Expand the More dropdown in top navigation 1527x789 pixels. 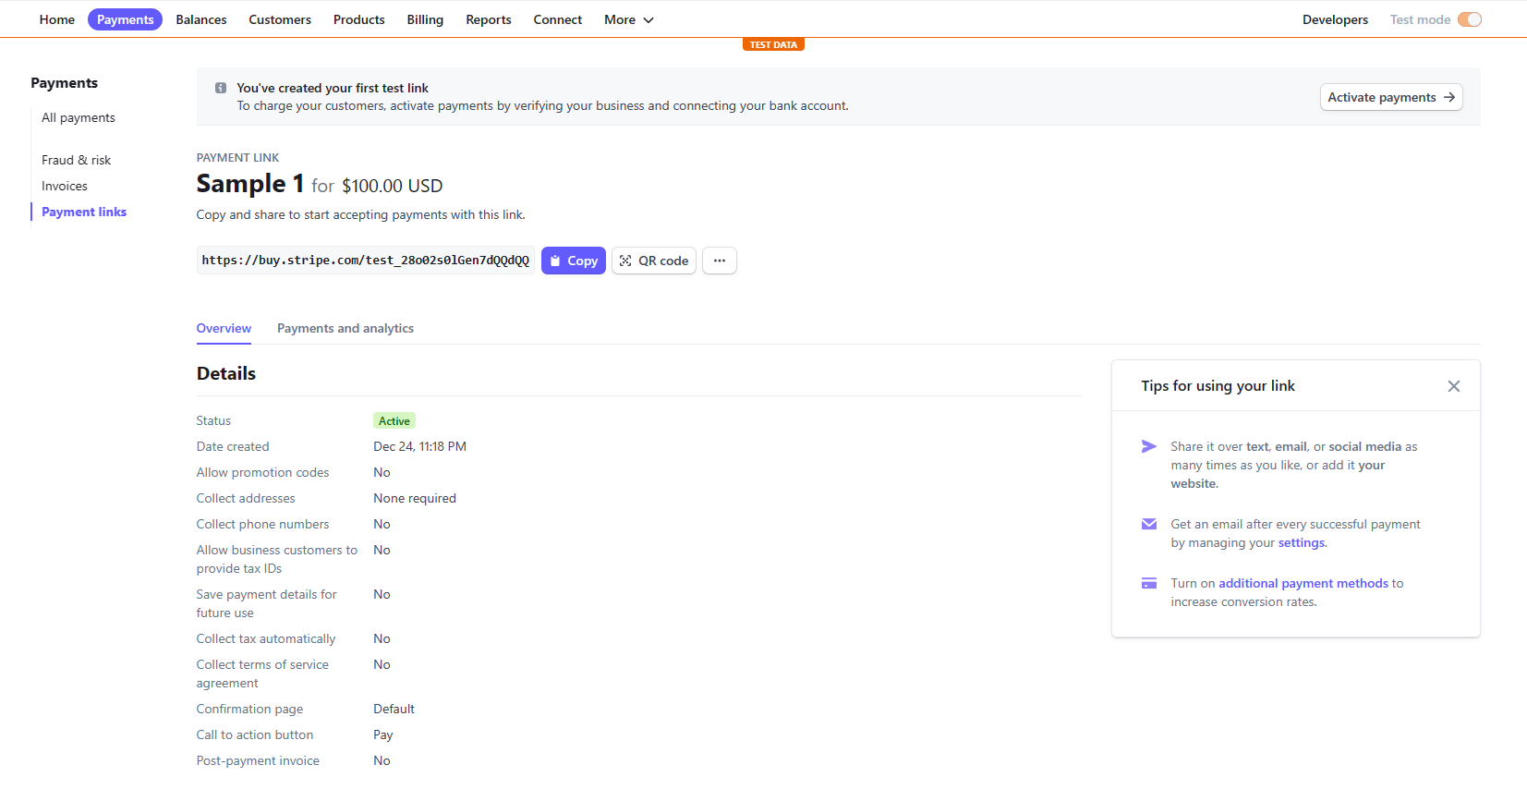pyautogui.click(x=629, y=19)
